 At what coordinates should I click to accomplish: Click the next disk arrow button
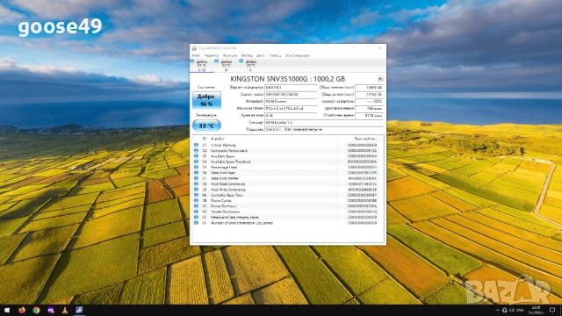[380, 78]
